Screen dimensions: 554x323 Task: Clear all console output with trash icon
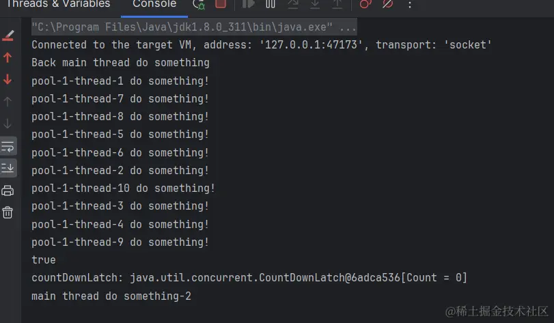(x=8, y=212)
